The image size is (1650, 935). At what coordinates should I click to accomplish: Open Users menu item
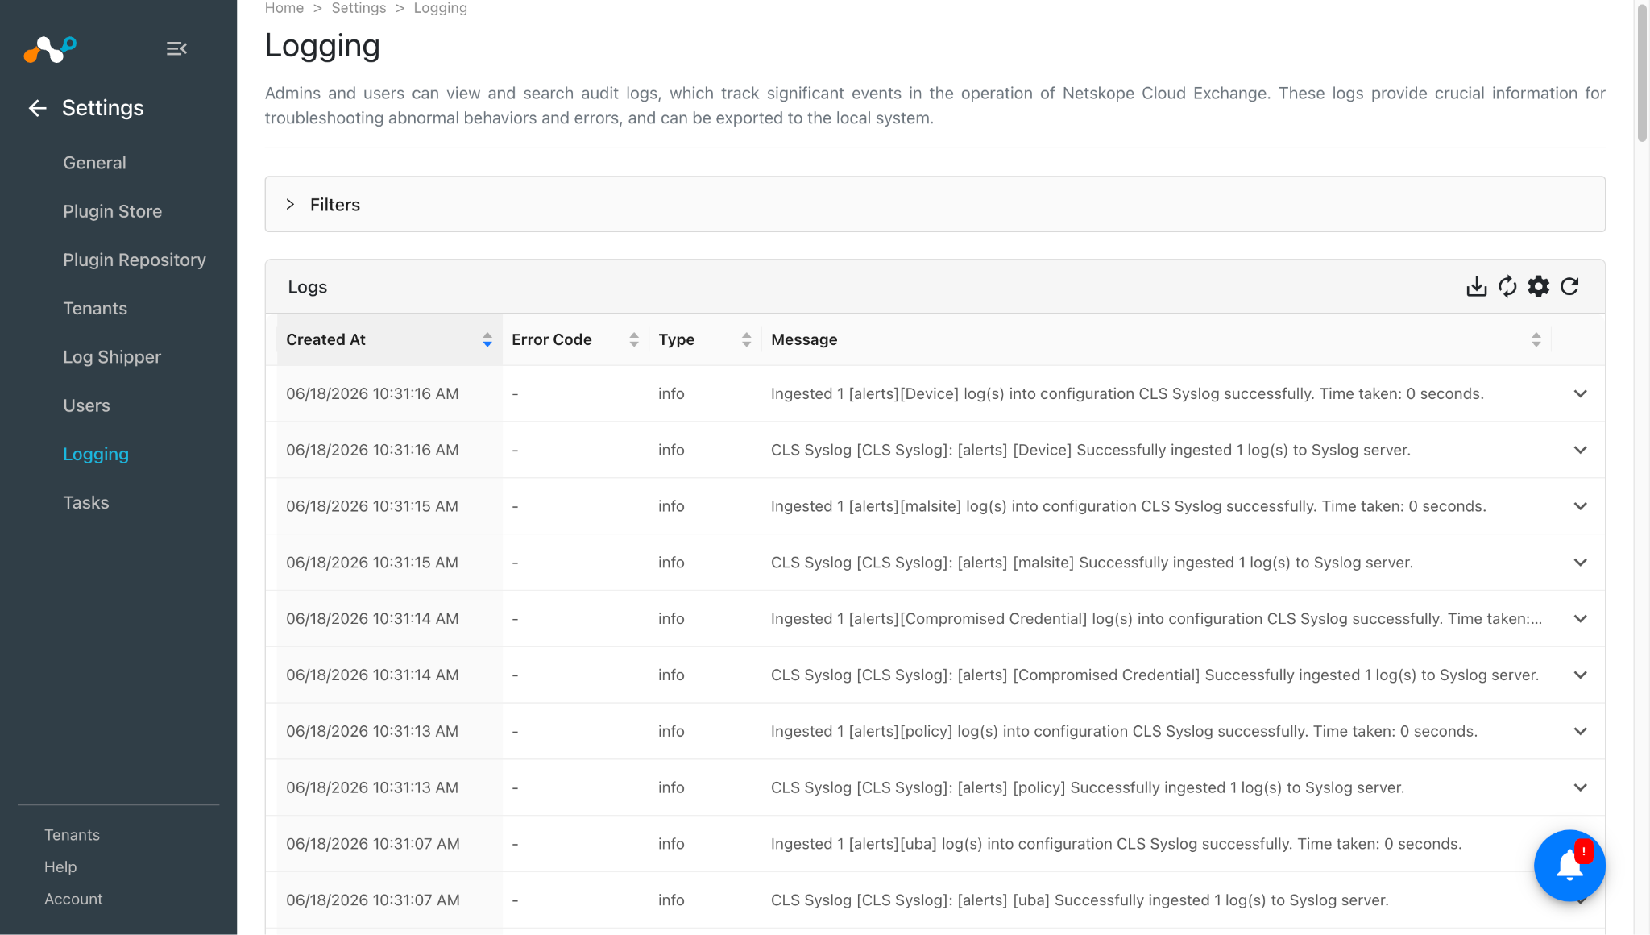pos(86,405)
